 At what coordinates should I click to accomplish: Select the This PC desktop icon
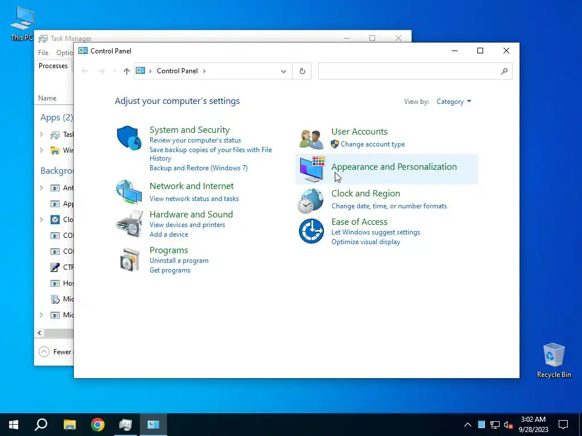[22, 24]
